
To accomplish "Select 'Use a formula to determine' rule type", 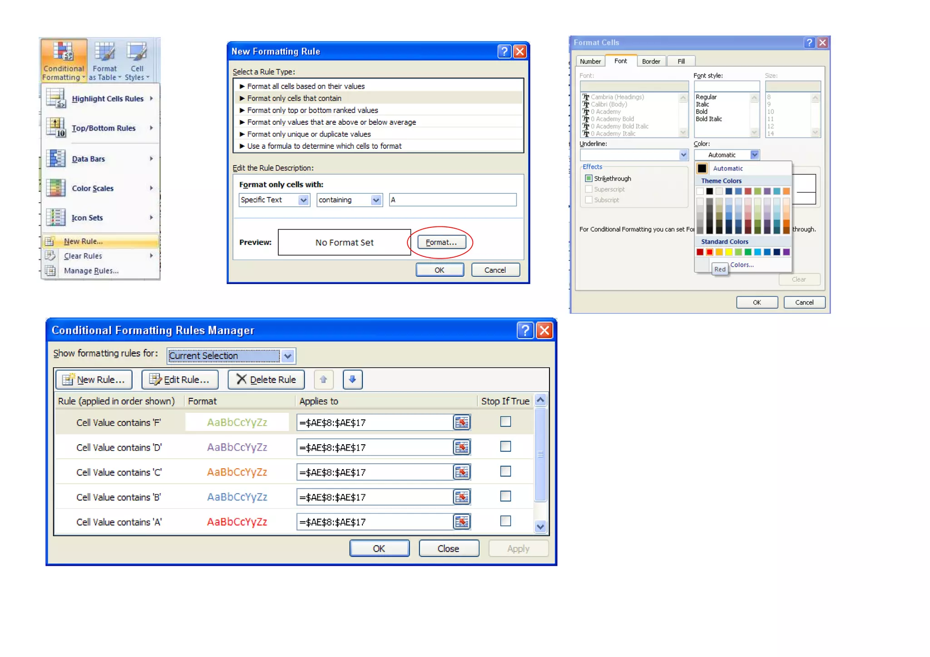I will click(x=379, y=146).
